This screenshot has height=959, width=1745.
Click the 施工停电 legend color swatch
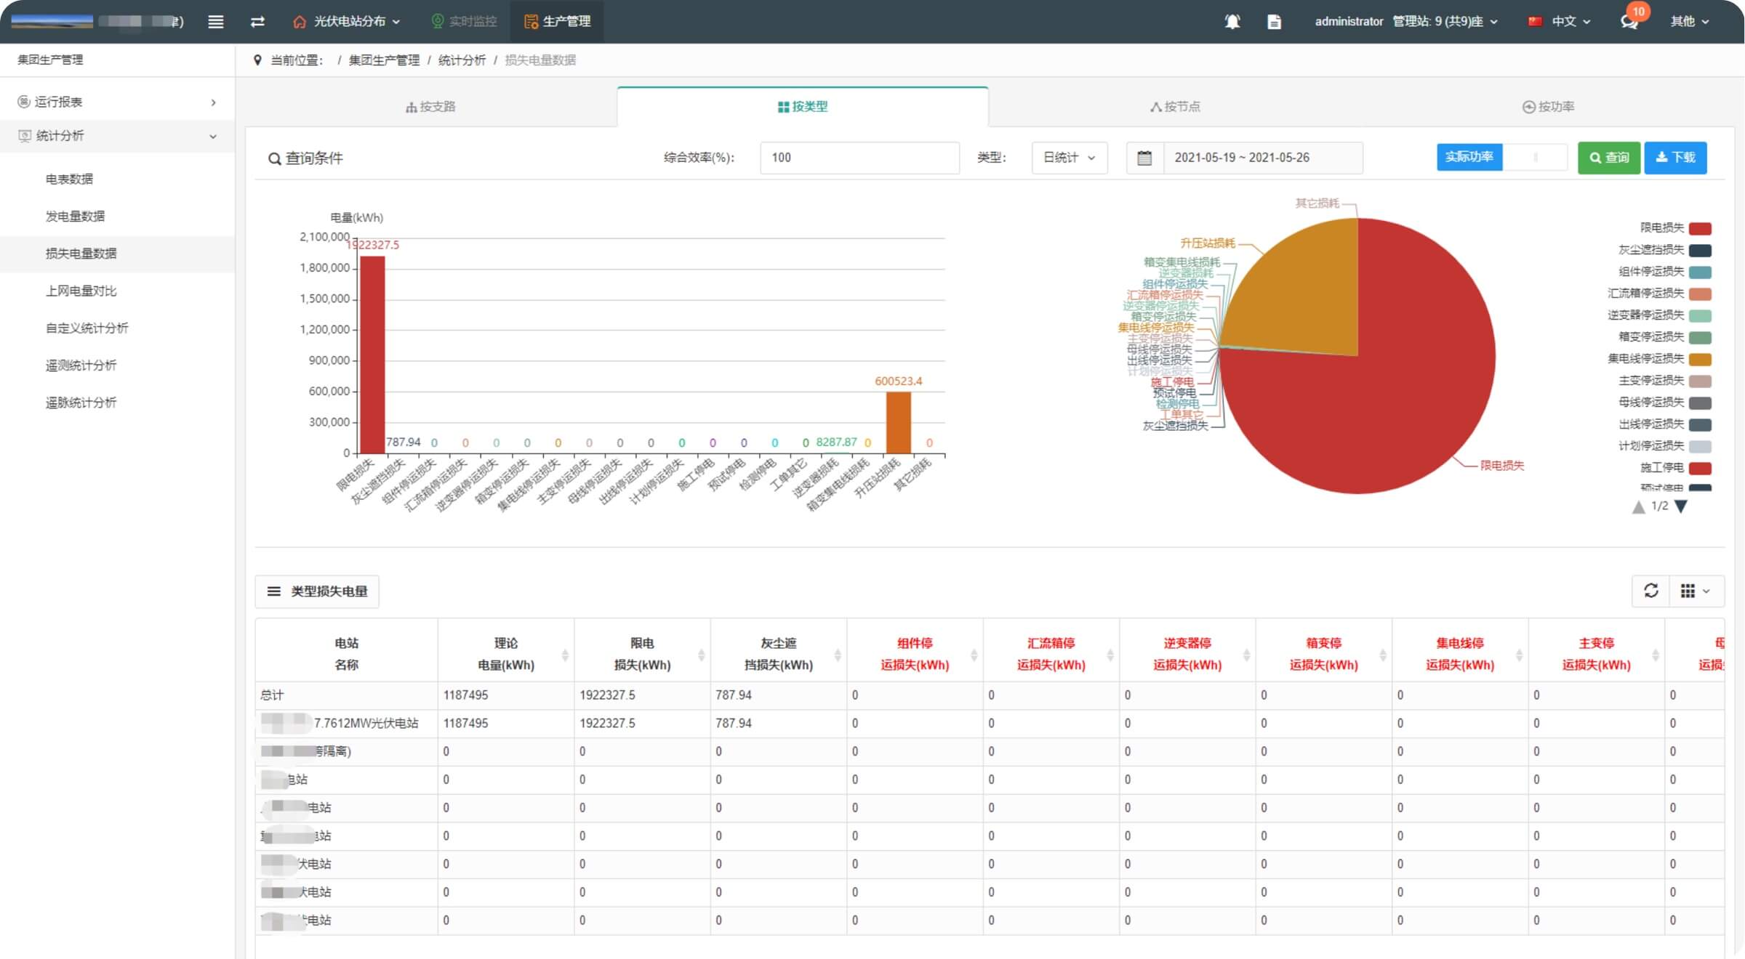tap(1700, 468)
